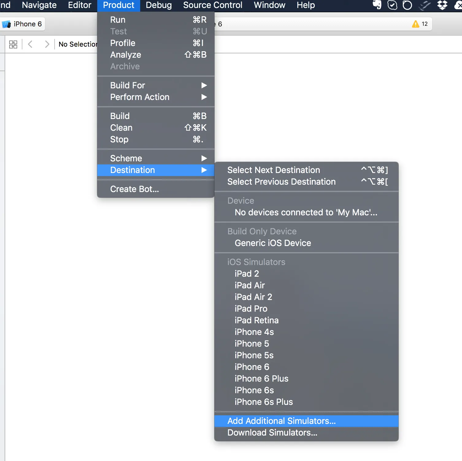Click No devices connected to 'My Mac'… item

coord(306,212)
